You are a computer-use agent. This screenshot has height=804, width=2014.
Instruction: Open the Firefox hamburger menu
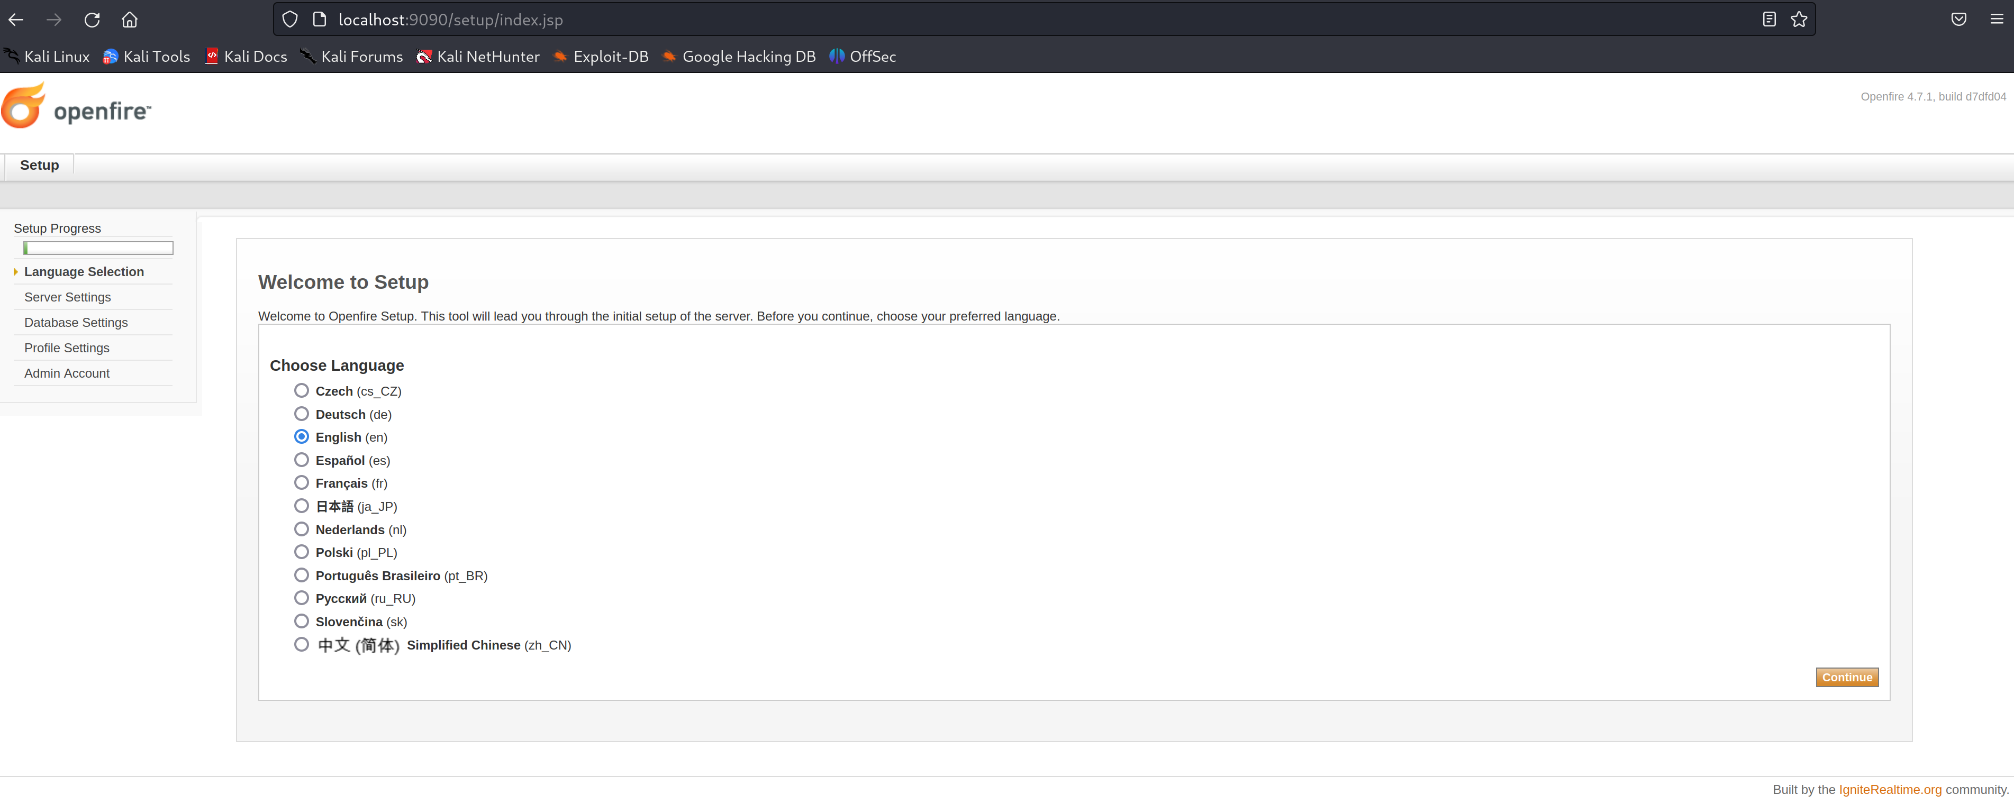[x=1996, y=20]
